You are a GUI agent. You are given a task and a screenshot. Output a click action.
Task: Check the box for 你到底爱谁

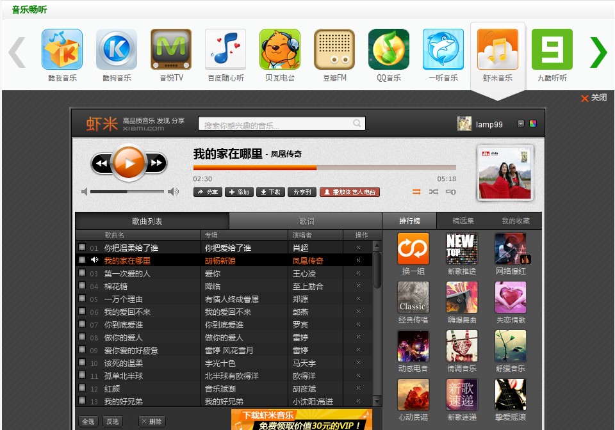click(82, 324)
